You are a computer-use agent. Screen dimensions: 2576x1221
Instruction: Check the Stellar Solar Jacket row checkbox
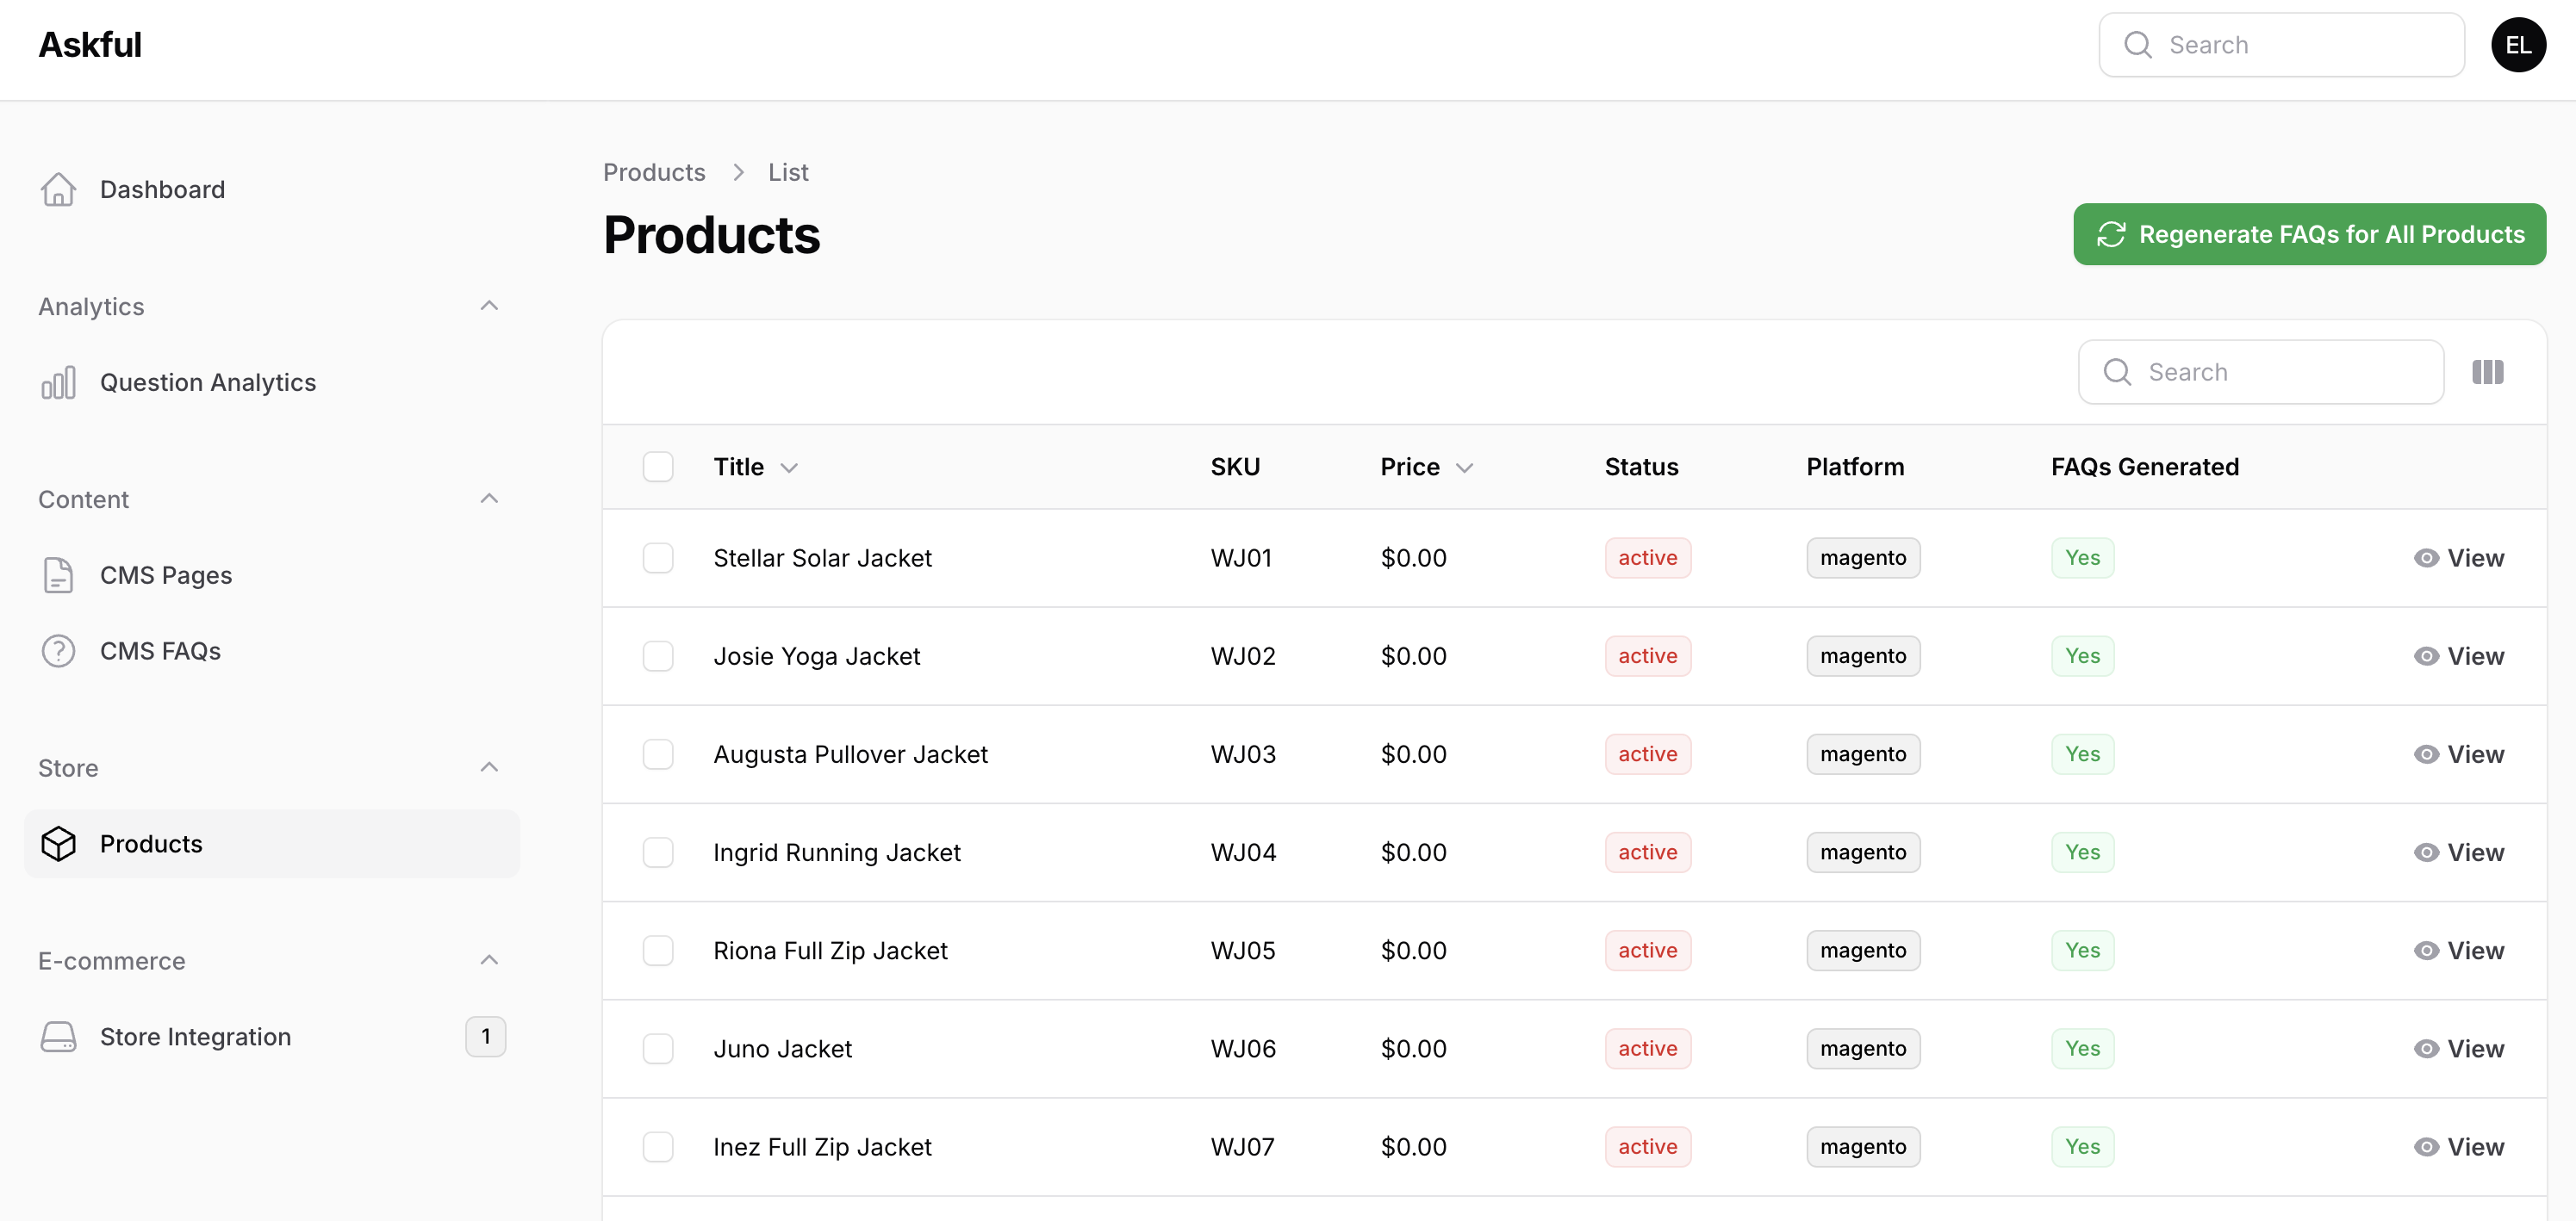click(657, 557)
